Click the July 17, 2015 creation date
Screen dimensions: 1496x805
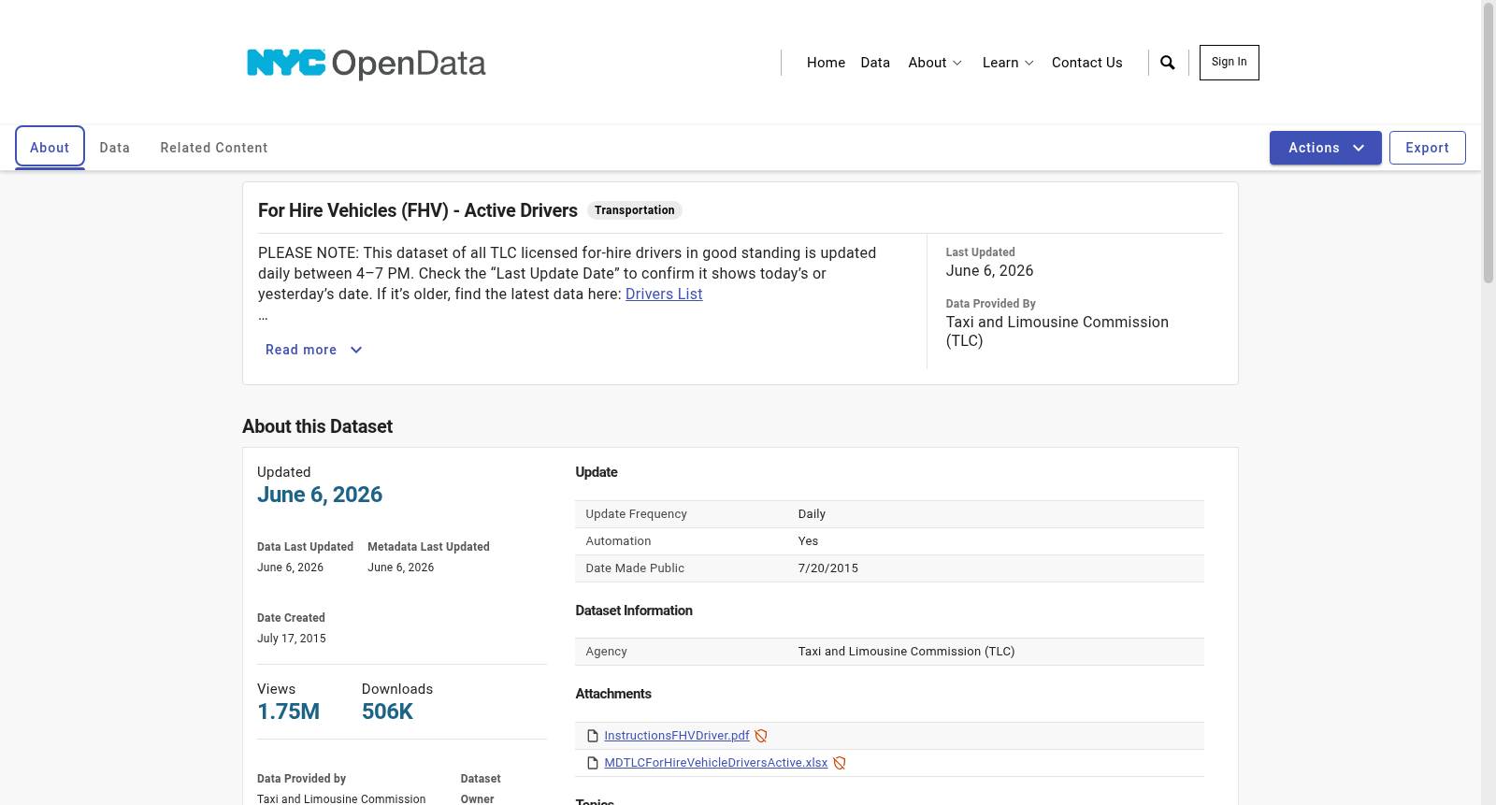tap(292, 639)
